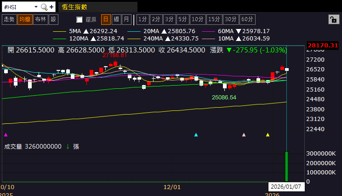
Task: Switch to the 60分 interval
Action: click(x=247, y=19)
